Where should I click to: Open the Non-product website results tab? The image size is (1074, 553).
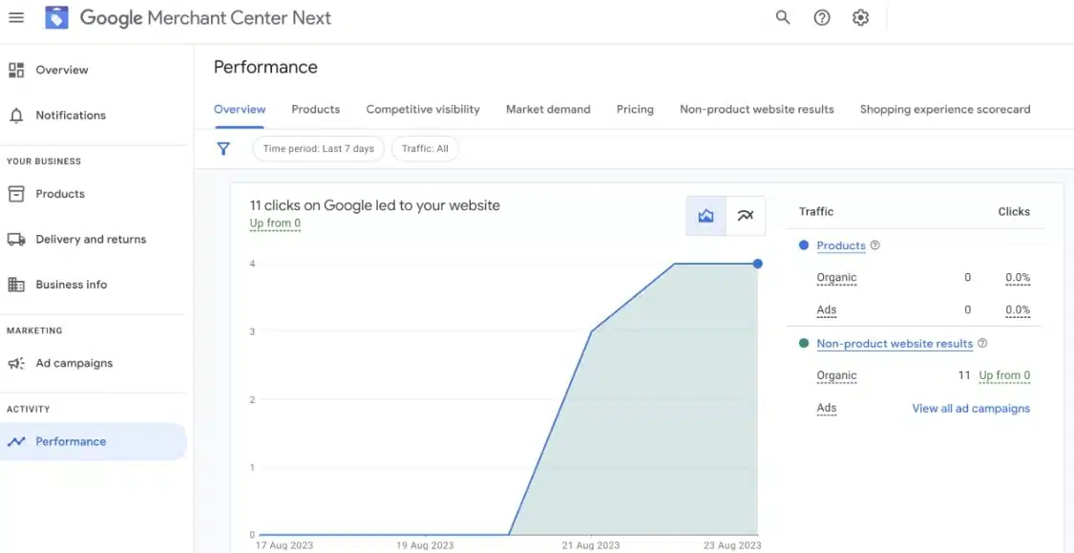757,109
